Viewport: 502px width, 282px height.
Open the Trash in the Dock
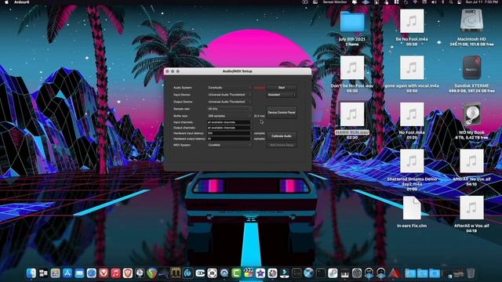pyautogui.click(x=471, y=273)
